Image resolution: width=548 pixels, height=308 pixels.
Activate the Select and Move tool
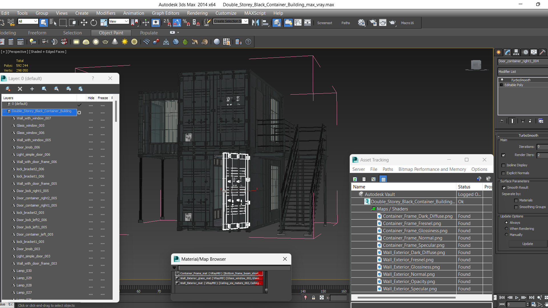coord(84,23)
